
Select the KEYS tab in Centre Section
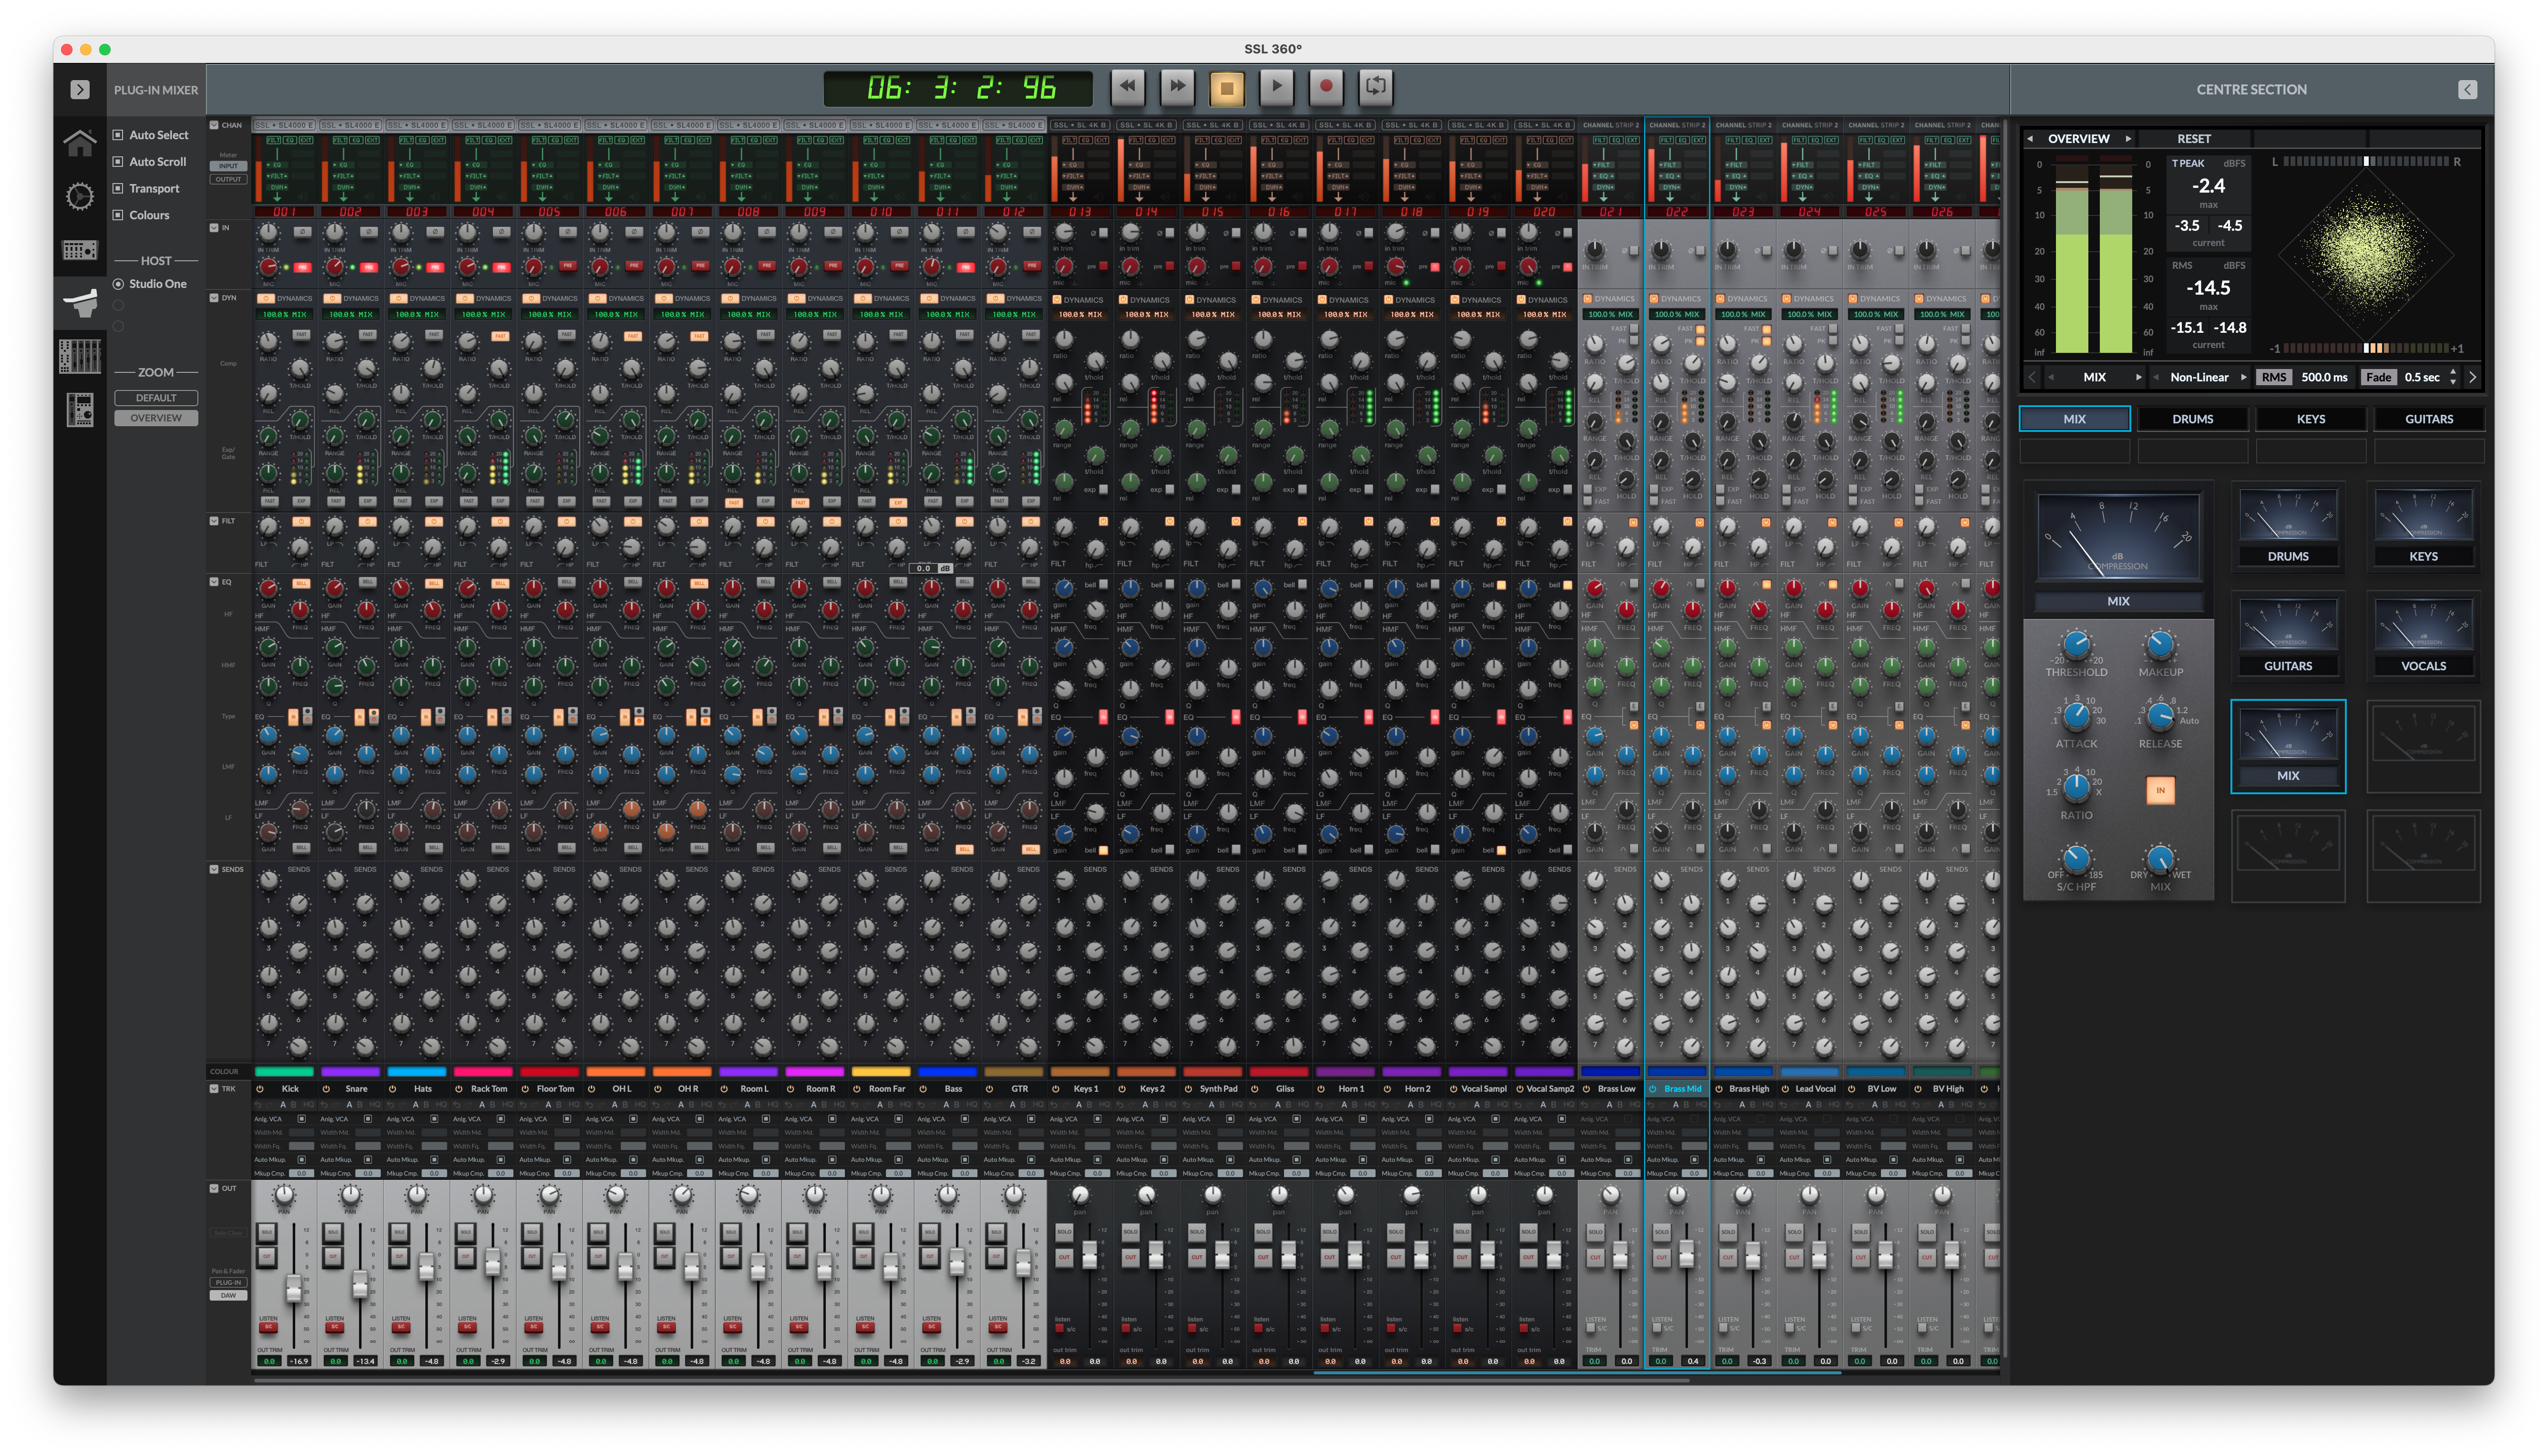click(2310, 419)
